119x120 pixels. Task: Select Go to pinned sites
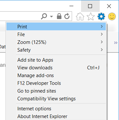coord(56,91)
